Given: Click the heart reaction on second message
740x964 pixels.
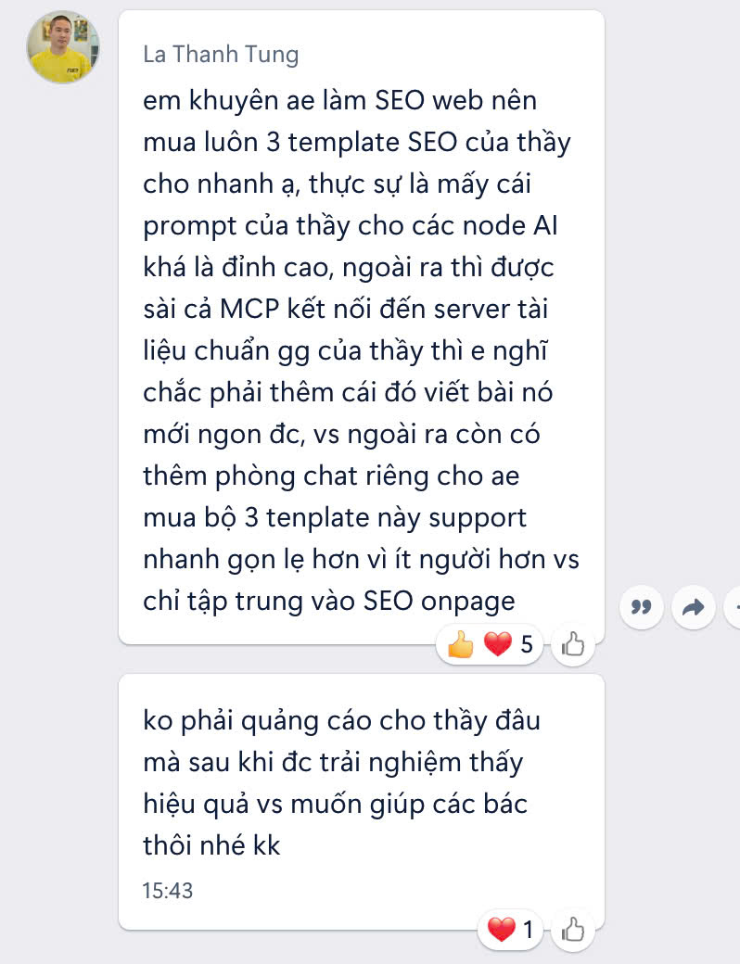Looking at the screenshot, I should click(502, 929).
